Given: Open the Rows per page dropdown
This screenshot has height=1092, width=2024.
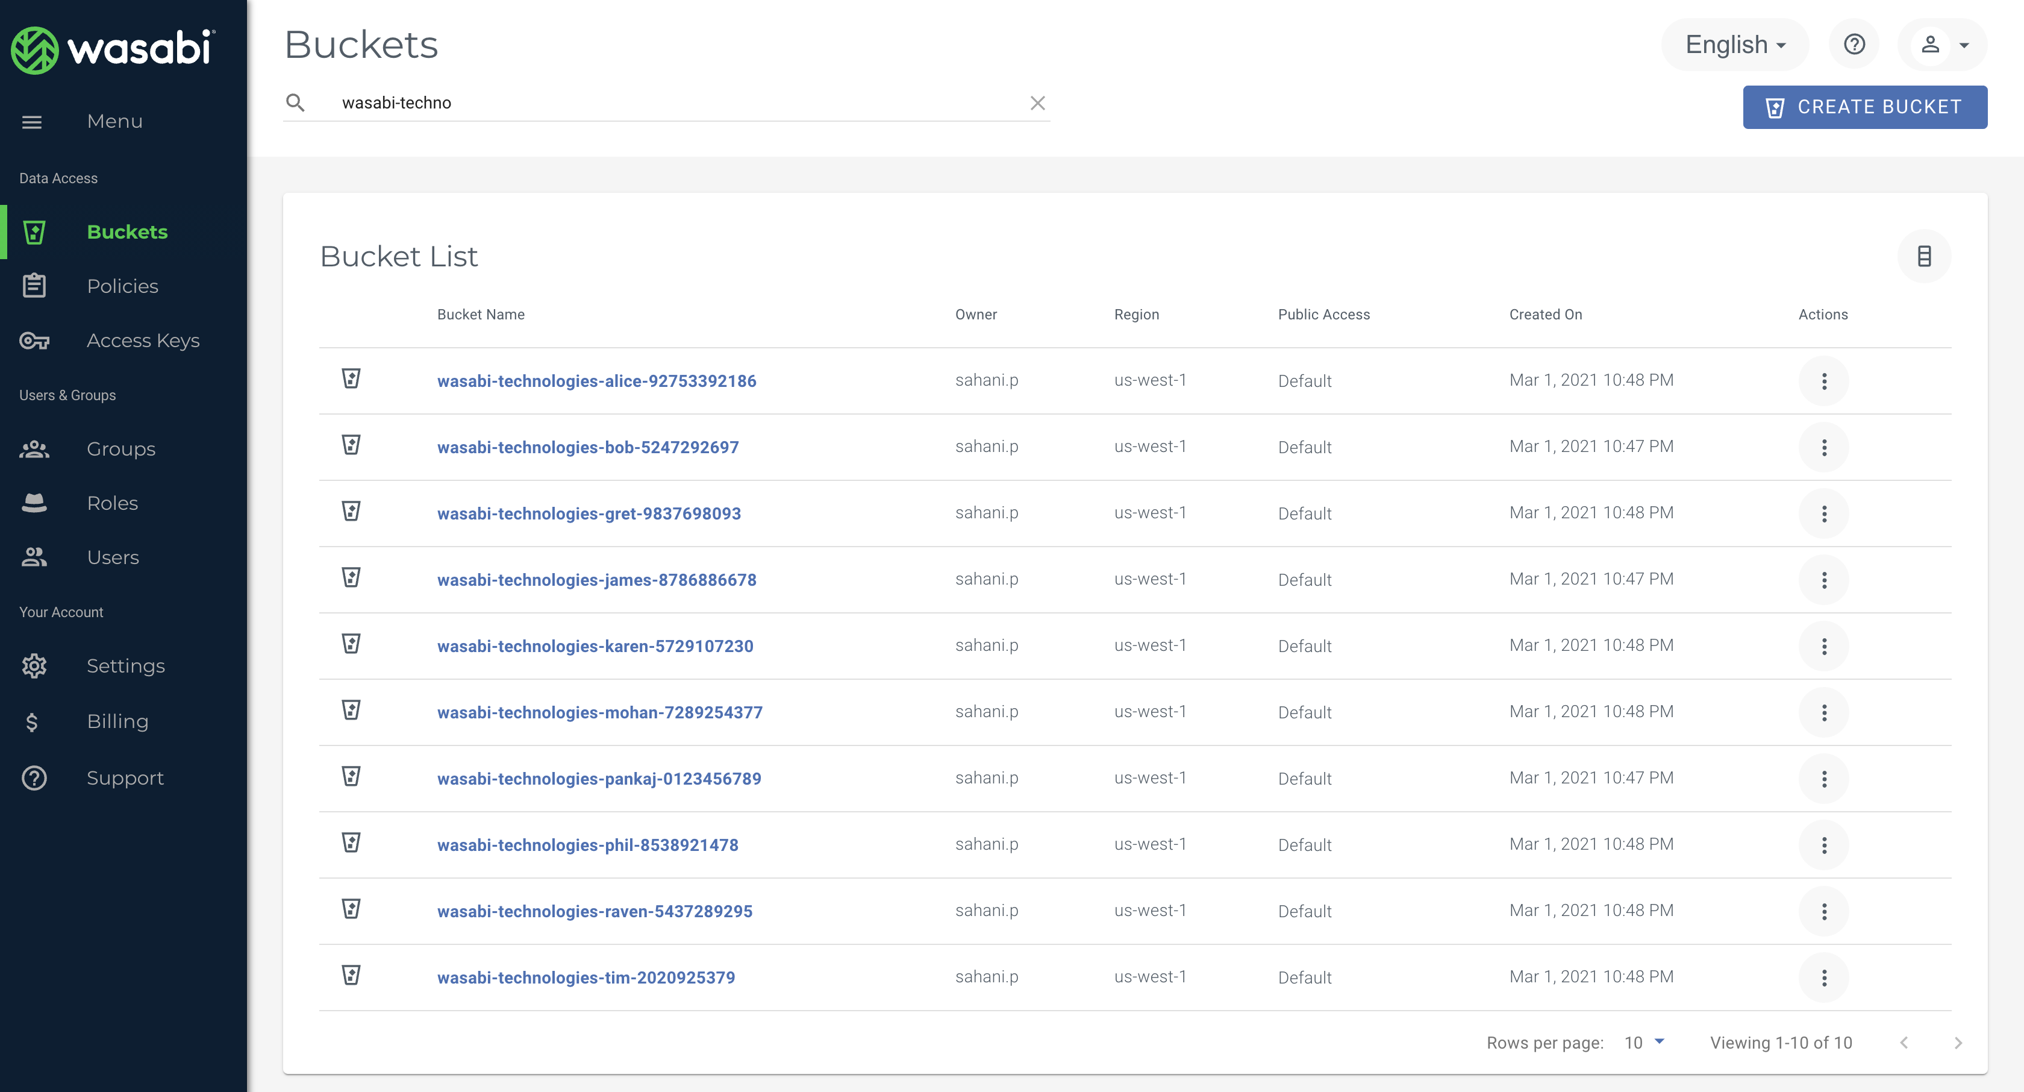Looking at the screenshot, I should [x=1644, y=1043].
